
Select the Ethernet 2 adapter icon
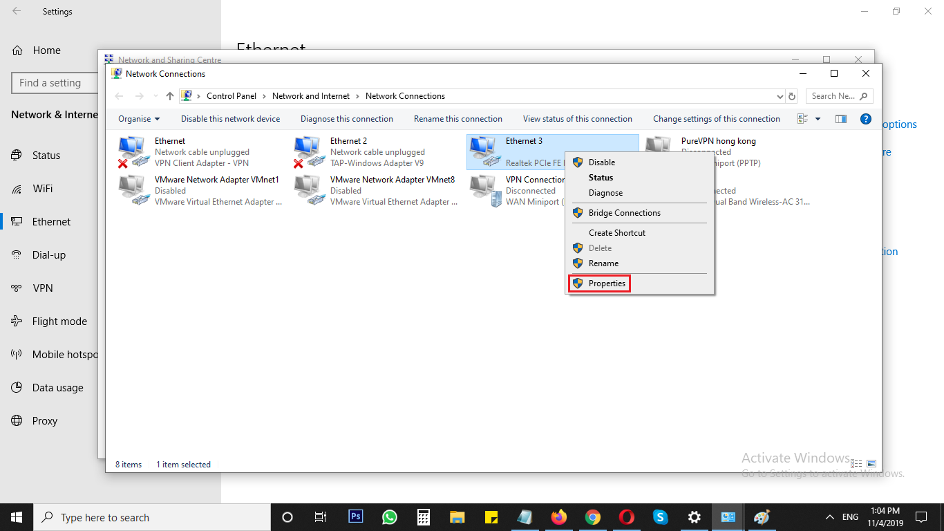(x=310, y=152)
